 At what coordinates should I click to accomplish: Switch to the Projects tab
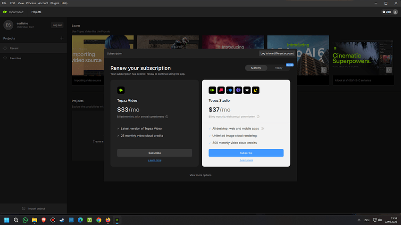pyautogui.click(x=36, y=12)
